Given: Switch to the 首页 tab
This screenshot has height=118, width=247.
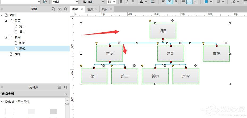Looking at the screenshot, I should tap(90, 9).
